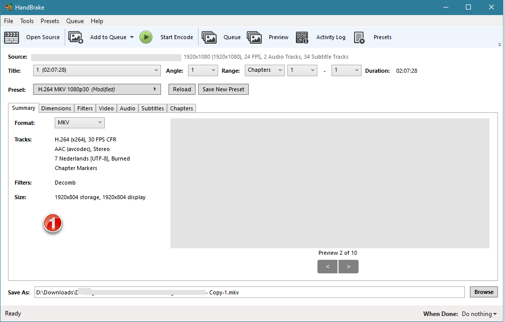Viewport: 505px width, 322px height.
Task: Expand the Title dropdown 1 (02:07:28)
Action: [97, 70]
